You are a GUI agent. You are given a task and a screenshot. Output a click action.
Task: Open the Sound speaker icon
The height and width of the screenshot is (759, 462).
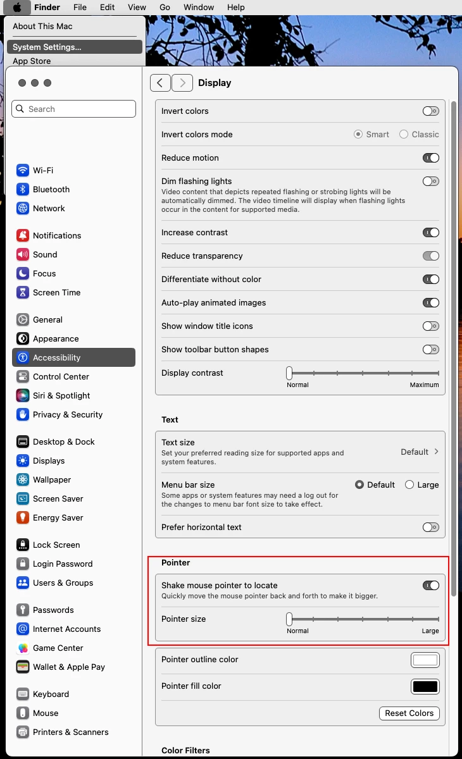[x=23, y=254]
